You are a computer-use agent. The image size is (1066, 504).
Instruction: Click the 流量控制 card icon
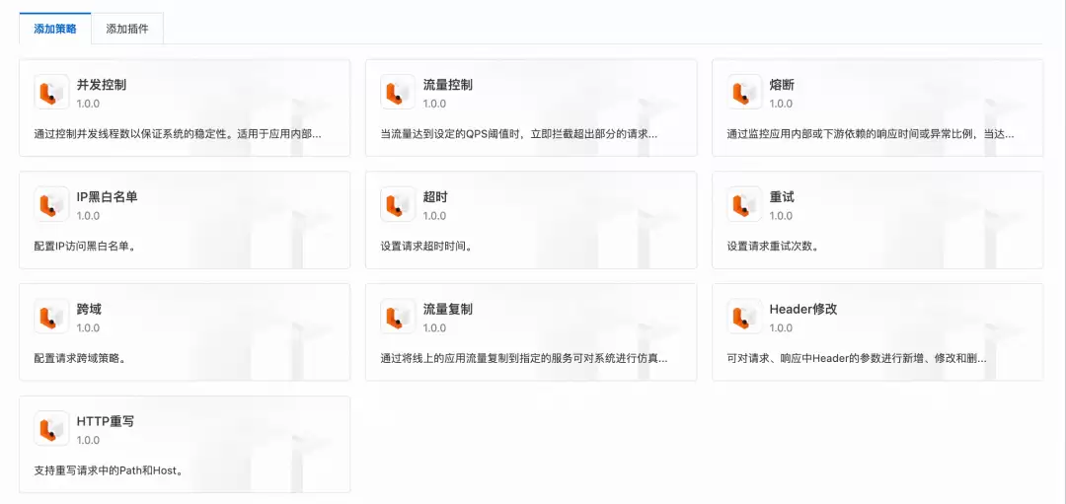398,92
